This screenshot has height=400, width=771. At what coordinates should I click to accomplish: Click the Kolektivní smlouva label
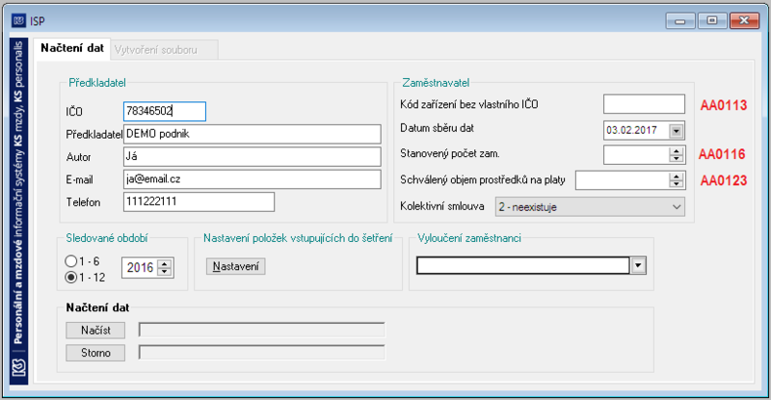pos(442,206)
